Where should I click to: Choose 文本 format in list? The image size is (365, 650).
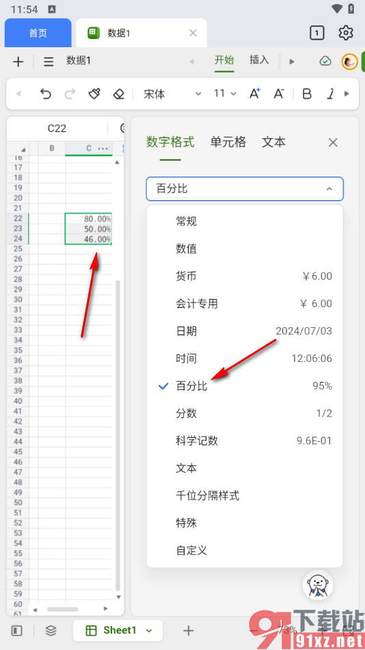[245, 468]
